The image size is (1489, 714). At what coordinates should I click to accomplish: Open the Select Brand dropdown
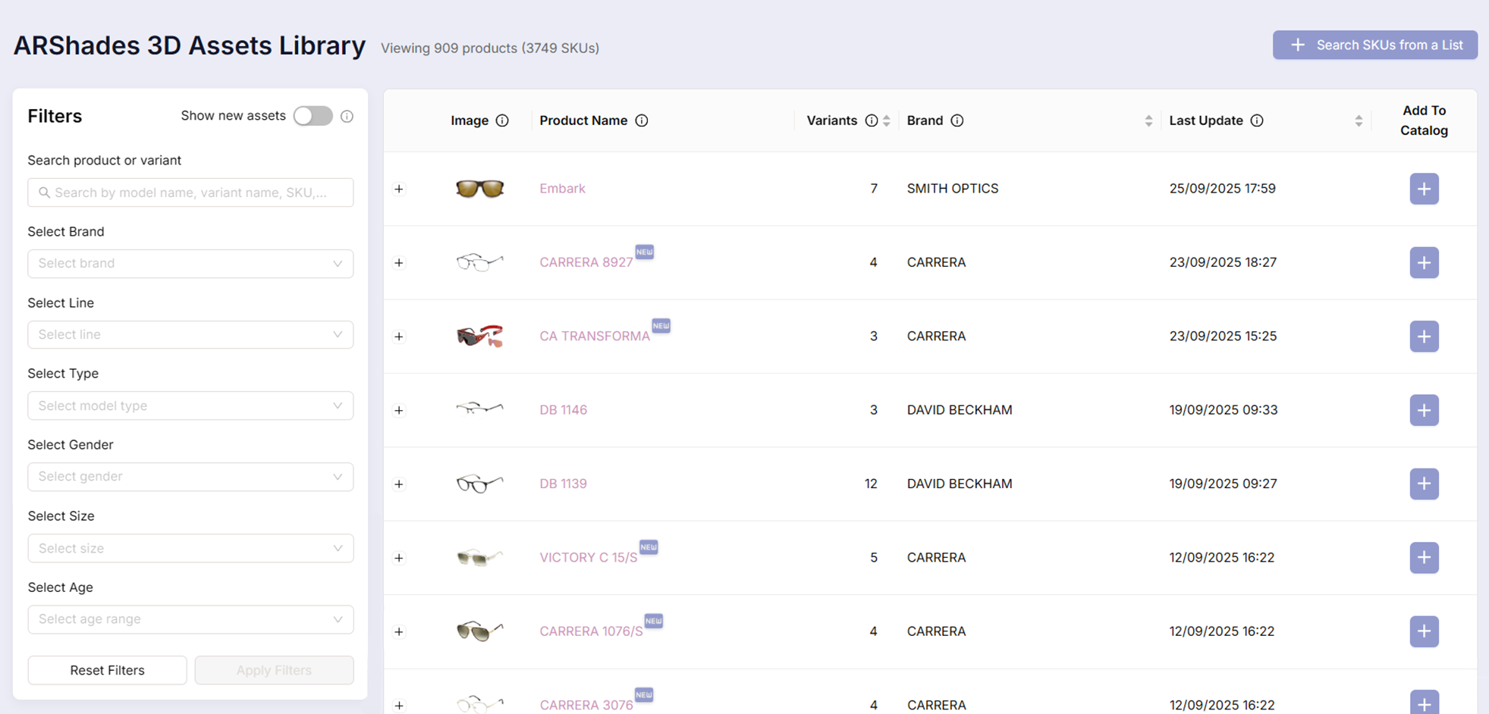[190, 263]
